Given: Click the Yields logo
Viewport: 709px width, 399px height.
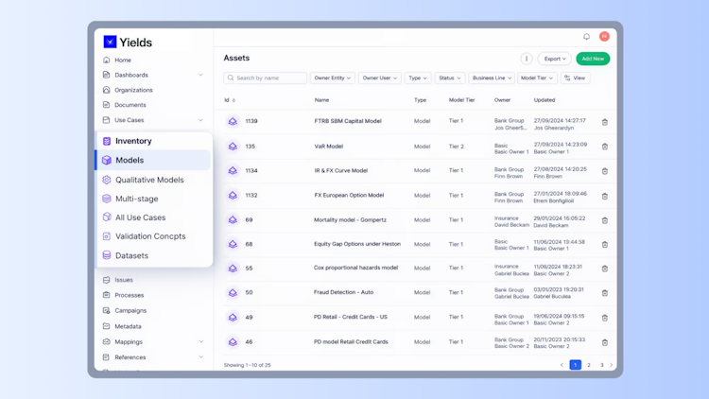Looking at the screenshot, I should (x=128, y=42).
